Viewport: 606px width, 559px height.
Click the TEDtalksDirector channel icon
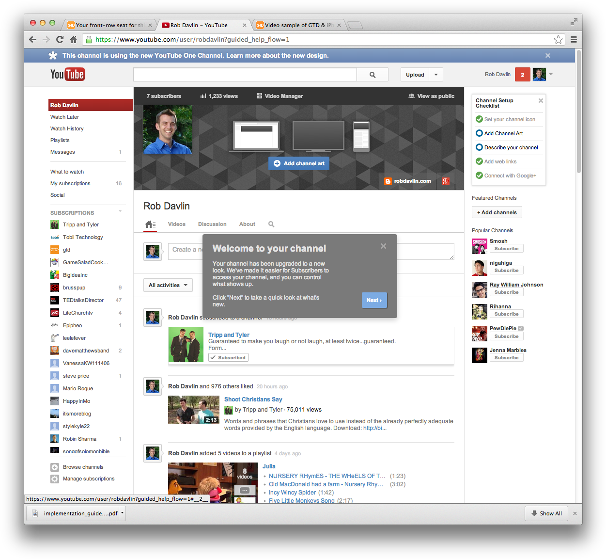[55, 300]
